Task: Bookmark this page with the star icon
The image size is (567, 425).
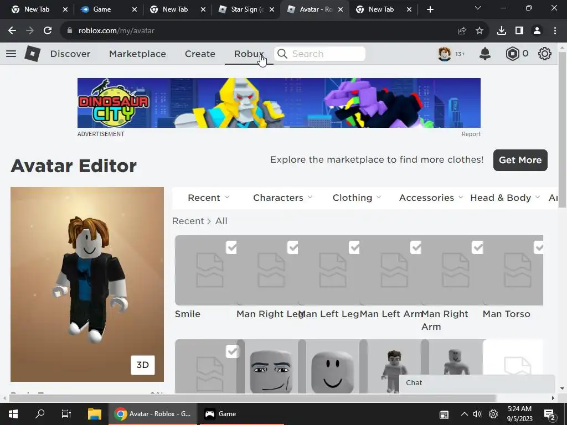Action: [480, 31]
